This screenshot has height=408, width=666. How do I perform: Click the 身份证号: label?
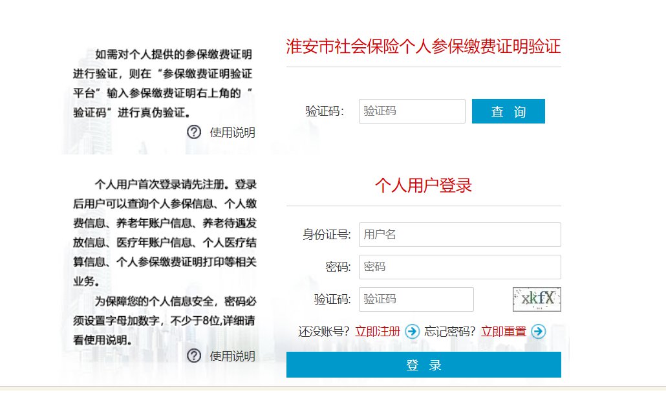pos(327,234)
